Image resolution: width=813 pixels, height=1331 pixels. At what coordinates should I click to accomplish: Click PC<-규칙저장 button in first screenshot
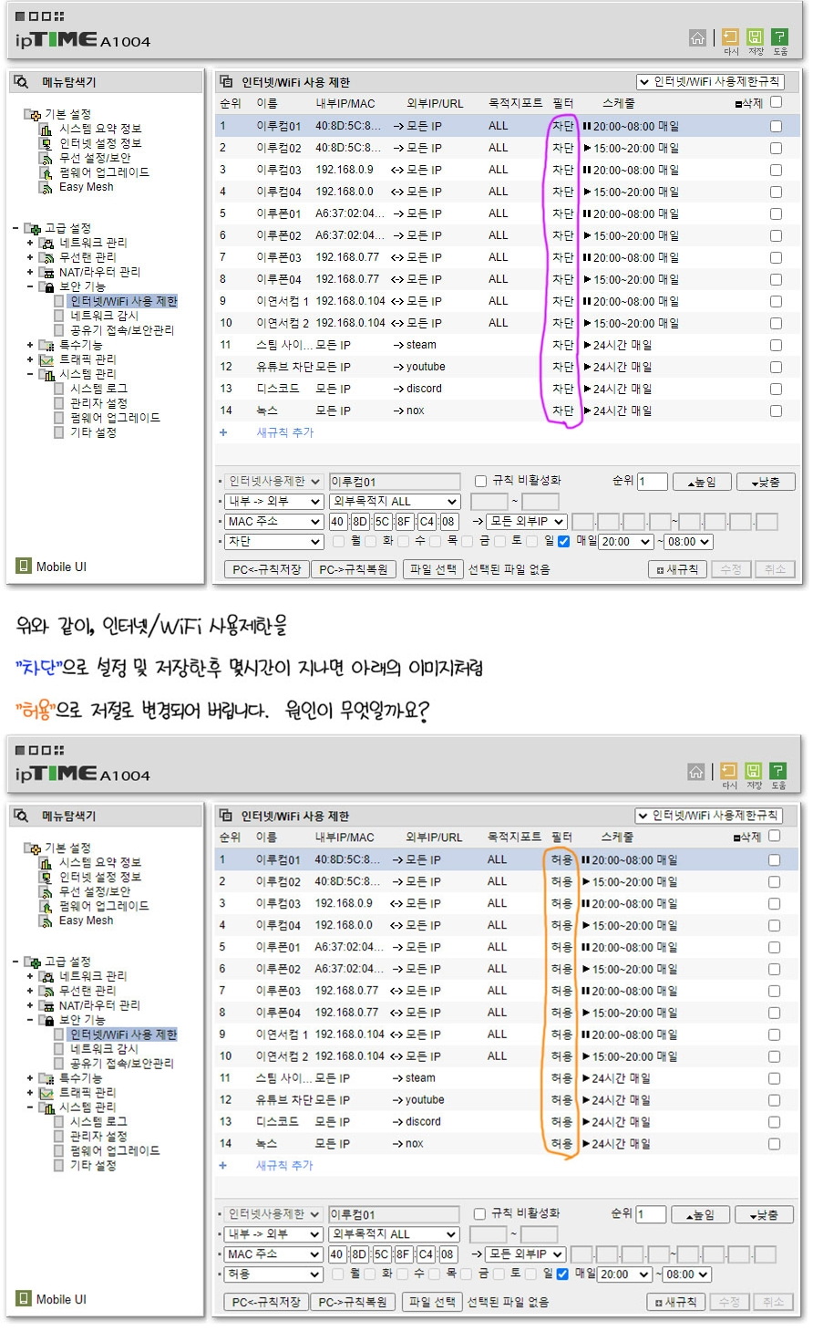[266, 569]
